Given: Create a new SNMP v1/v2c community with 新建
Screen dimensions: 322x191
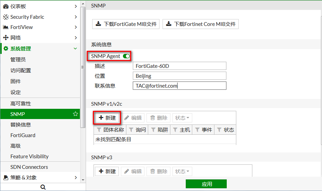Looking at the screenshot, I should 107,118.
